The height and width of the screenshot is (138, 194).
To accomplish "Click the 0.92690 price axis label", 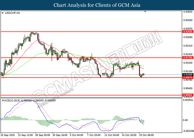I will click(188, 37).
